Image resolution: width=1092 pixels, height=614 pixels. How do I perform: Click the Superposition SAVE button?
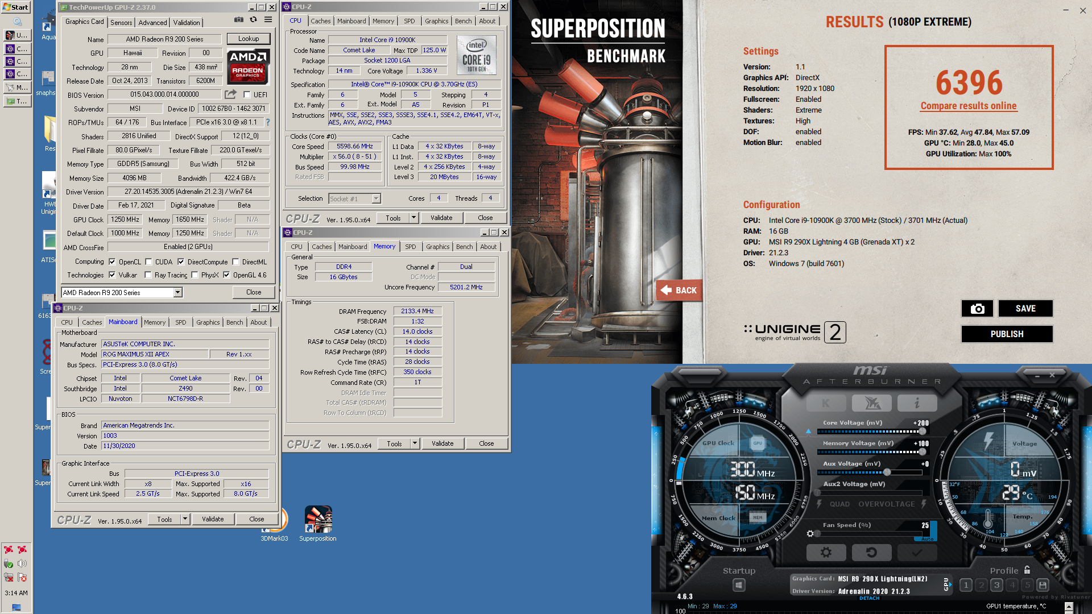1025,308
